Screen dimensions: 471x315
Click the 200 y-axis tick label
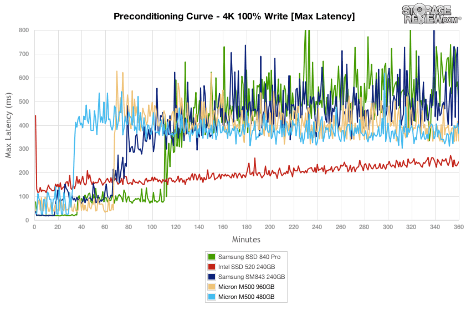24,173
